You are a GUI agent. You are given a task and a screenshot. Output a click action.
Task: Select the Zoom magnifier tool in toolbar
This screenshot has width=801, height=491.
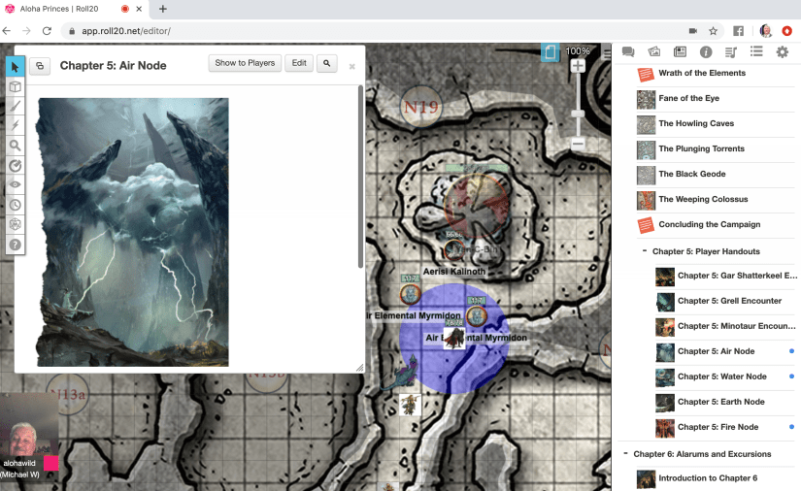[x=15, y=146]
